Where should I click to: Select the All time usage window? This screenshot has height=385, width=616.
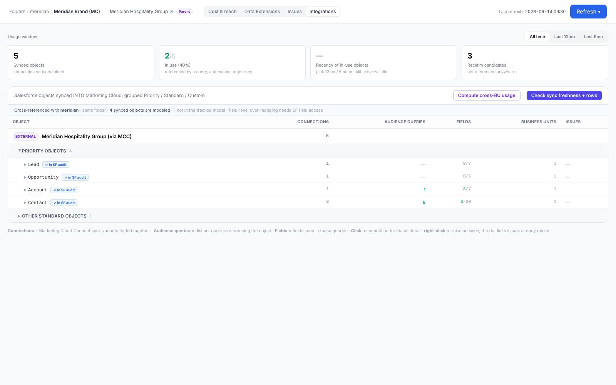(537, 37)
